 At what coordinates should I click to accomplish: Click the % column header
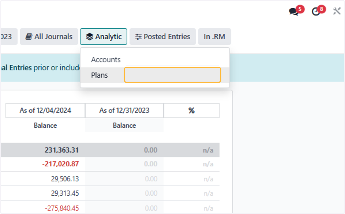click(191, 110)
